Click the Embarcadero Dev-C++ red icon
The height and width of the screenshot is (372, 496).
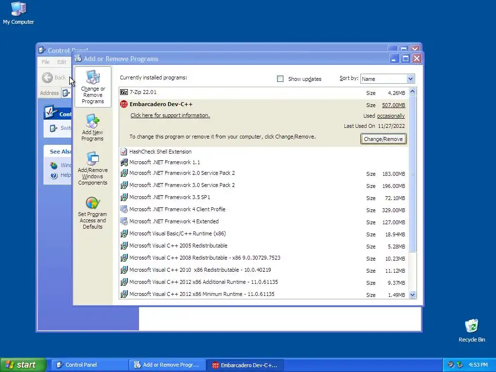tap(124, 104)
